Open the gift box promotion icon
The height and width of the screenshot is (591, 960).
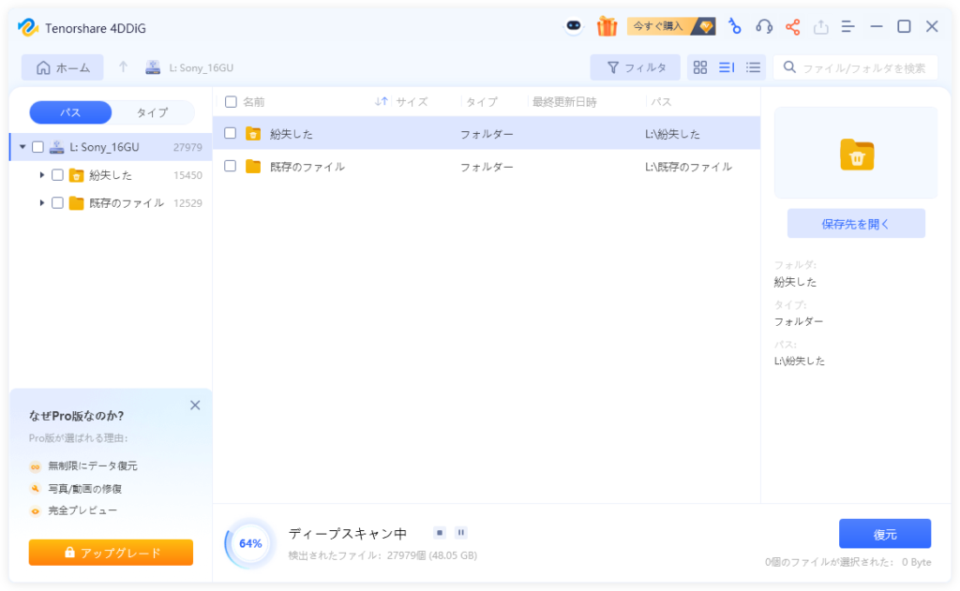pyautogui.click(x=607, y=26)
